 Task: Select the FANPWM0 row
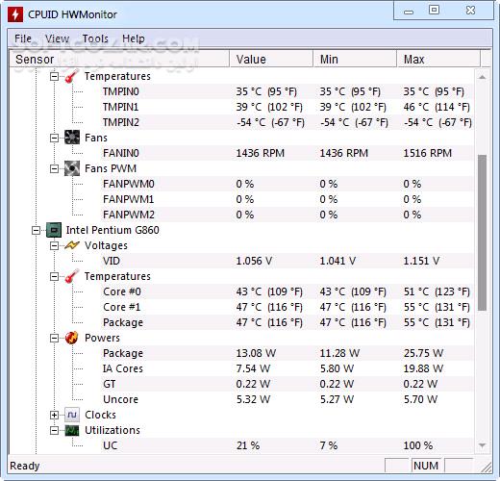pyautogui.click(x=287, y=184)
